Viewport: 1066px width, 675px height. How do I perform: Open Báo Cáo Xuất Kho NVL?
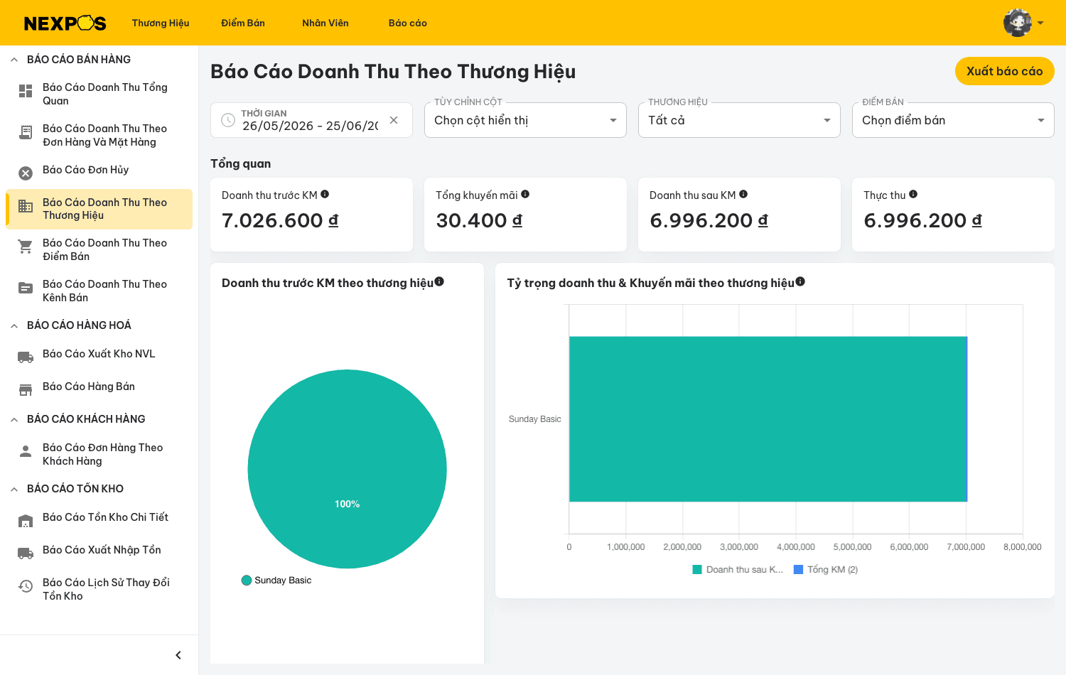(x=99, y=354)
